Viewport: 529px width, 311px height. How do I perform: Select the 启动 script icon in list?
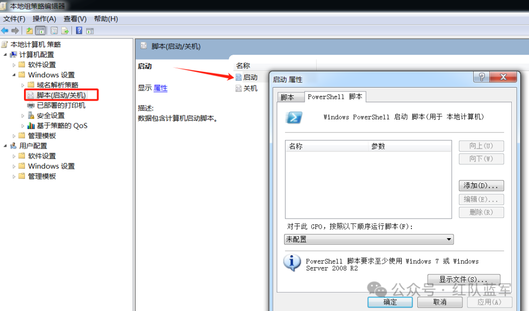pyautogui.click(x=239, y=77)
